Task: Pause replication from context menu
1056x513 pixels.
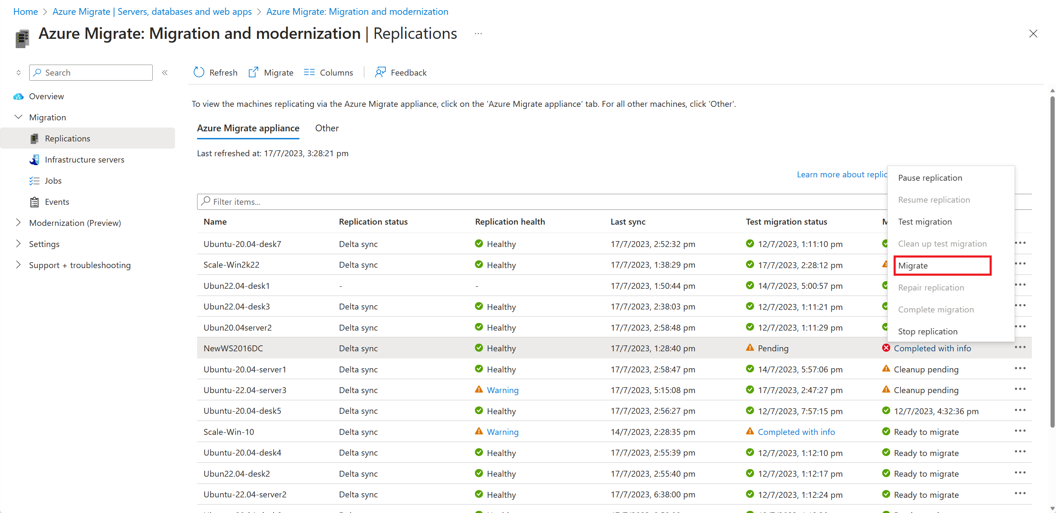Action: pos(931,177)
